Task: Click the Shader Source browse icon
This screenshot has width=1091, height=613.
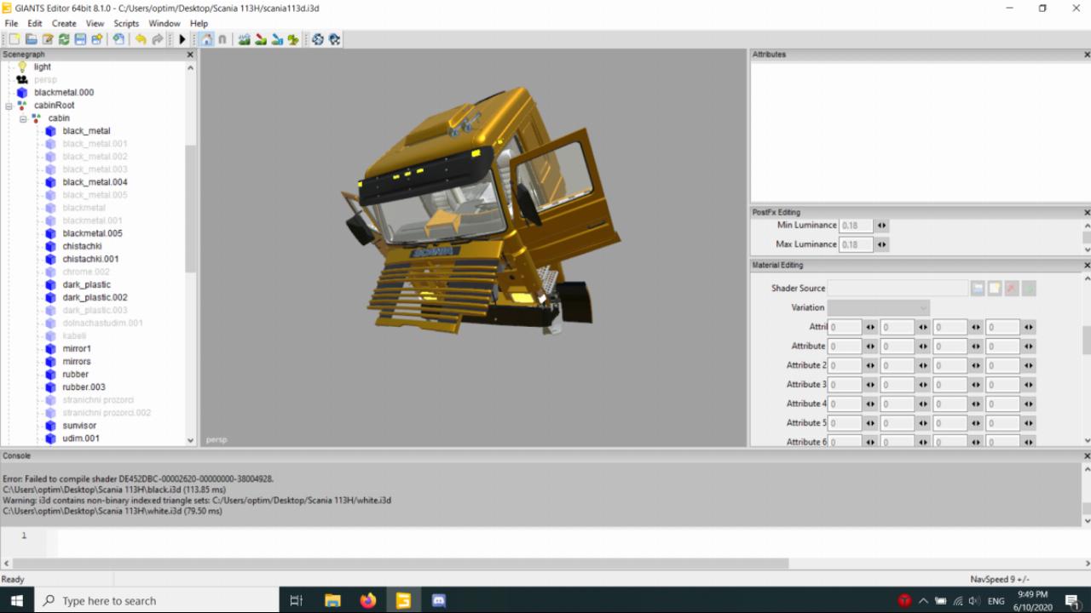Action: tap(978, 289)
